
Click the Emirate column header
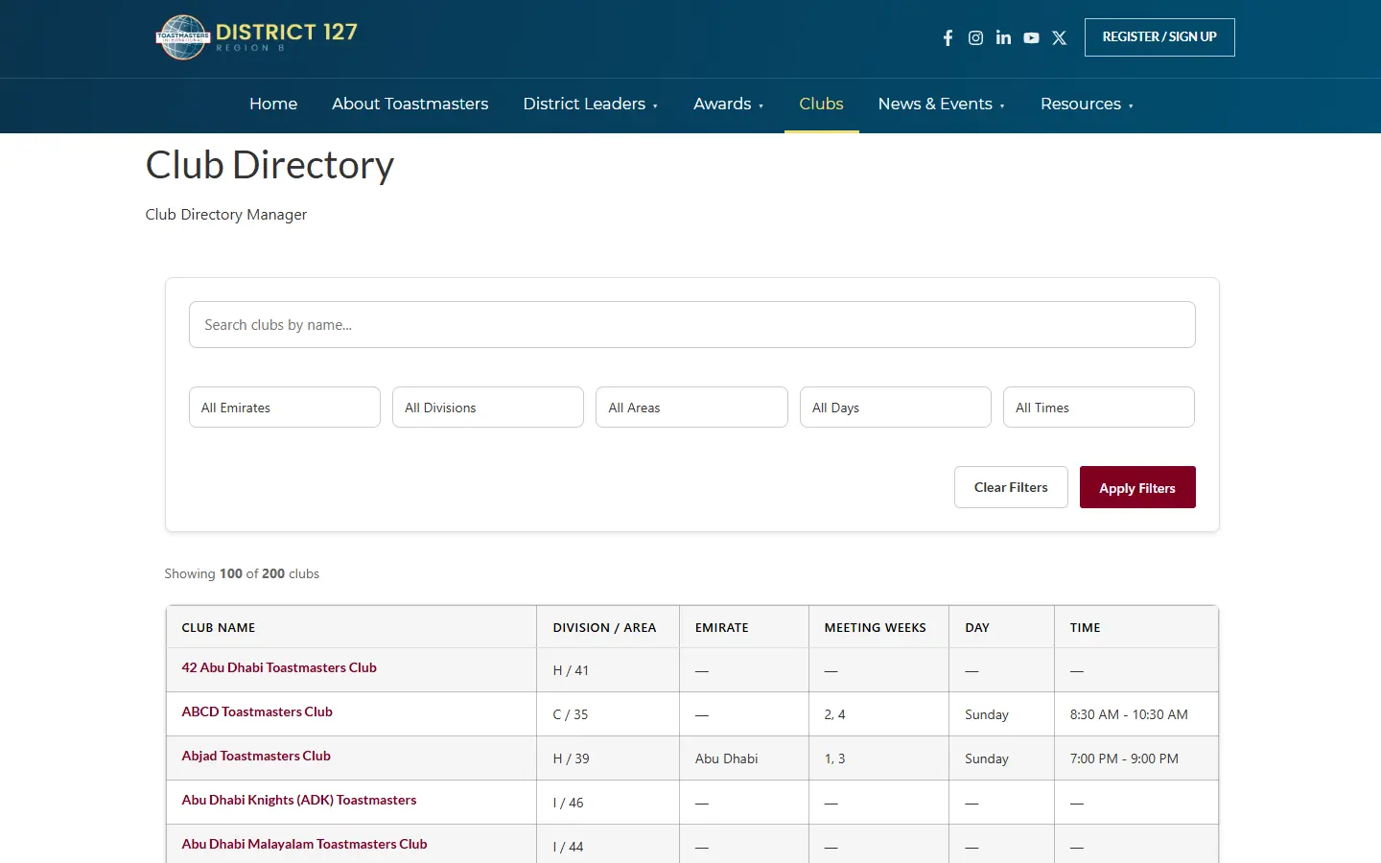pyautogui.click(x=744, y=627)
